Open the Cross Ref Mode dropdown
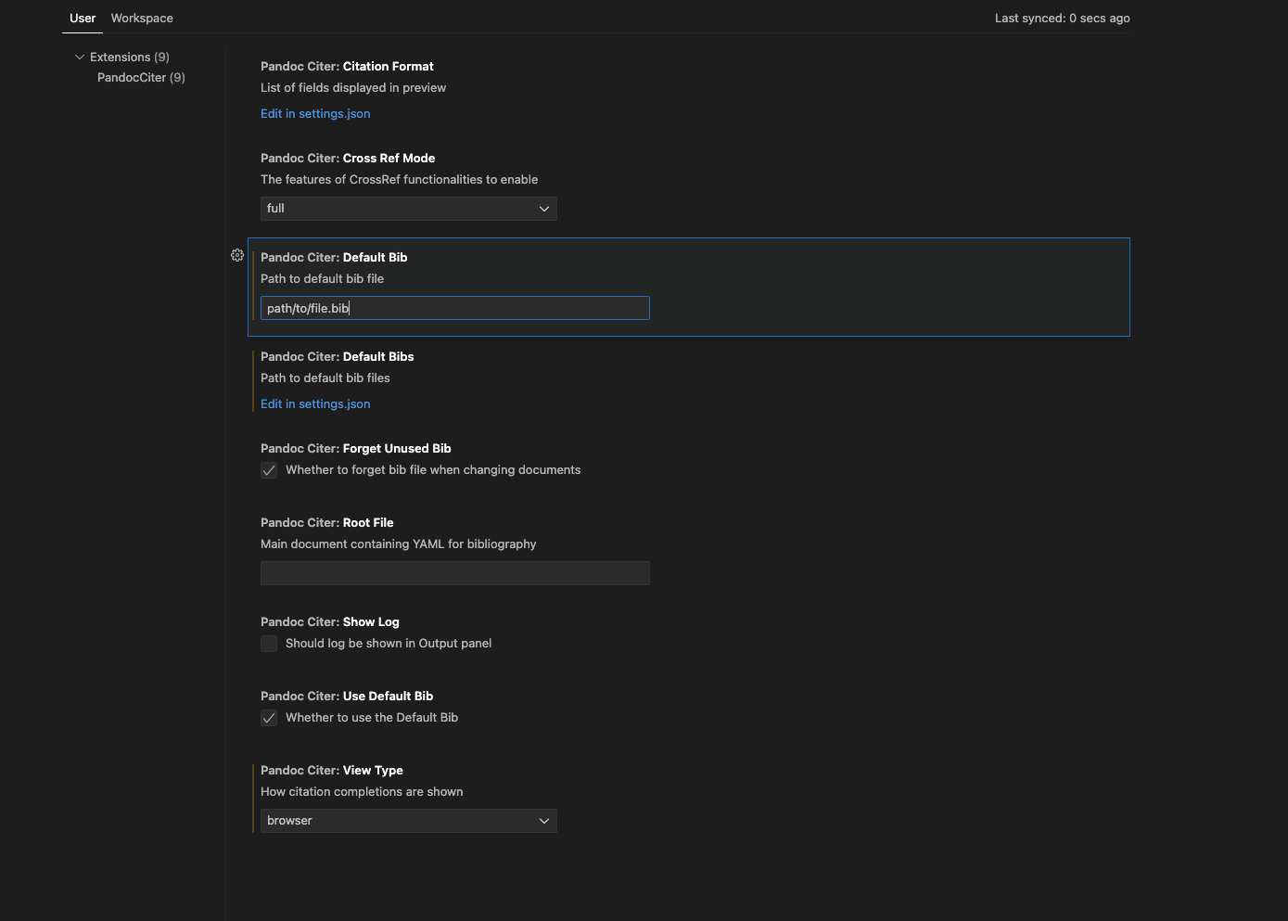 pos(409,209)
